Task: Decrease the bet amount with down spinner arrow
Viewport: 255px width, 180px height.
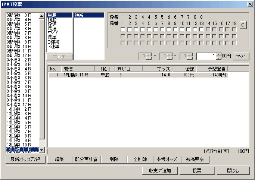Action: pos(218,58)
